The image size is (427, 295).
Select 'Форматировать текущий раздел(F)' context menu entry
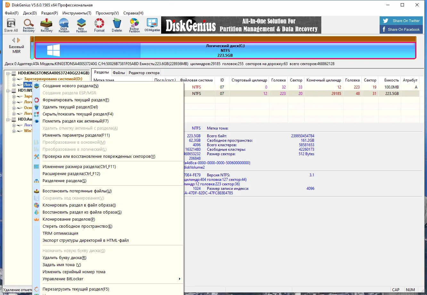tap(108, 100)
